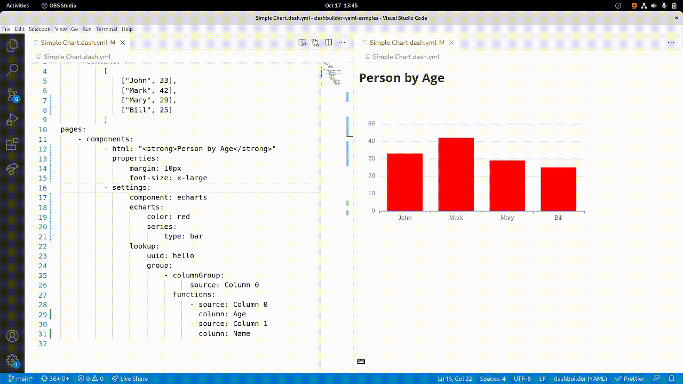This screenshot has height=384, width=683.
Task: Click the Prettier status bar item
Action: click(630, 379)
